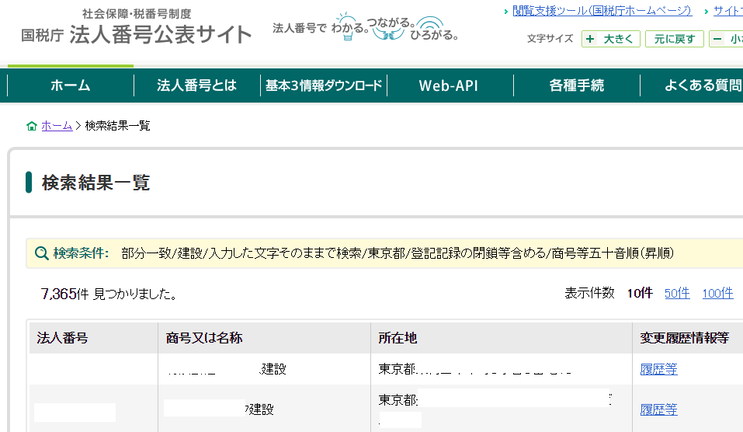Show 50件 results per page
743x432 pixels.
click(677, 294)
